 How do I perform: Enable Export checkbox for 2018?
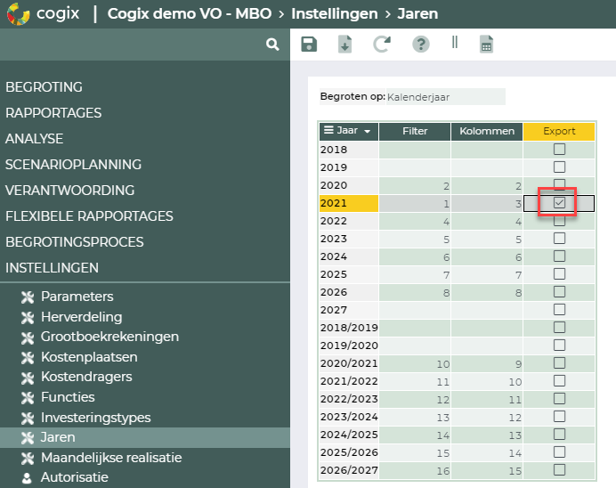[559, 150]
